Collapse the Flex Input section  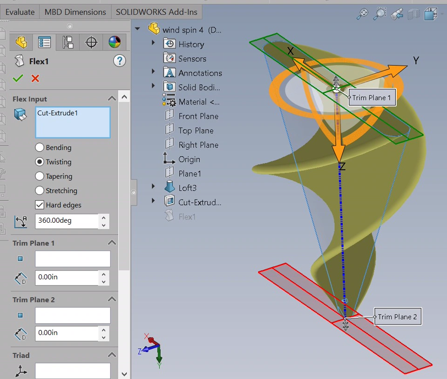tap(112, 99)
